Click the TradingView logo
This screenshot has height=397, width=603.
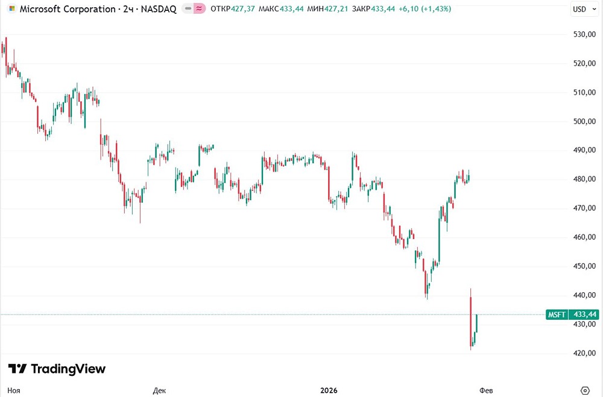(57, 369)
